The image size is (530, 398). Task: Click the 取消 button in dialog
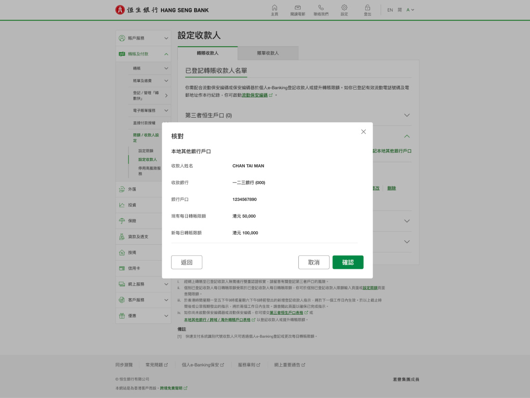click(314, 262)
